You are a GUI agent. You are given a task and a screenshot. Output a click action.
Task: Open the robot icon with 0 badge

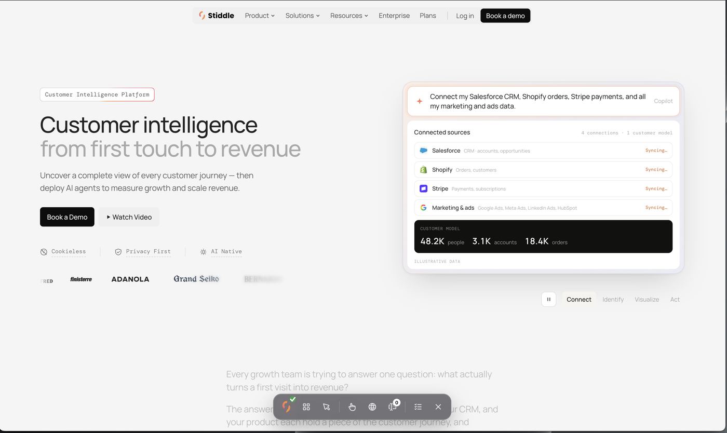tap(393, 407)
